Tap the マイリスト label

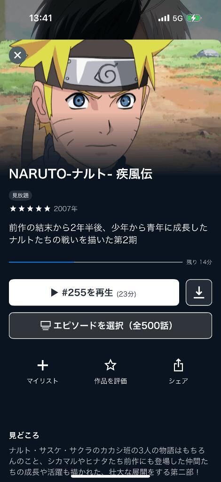(43, 381)
